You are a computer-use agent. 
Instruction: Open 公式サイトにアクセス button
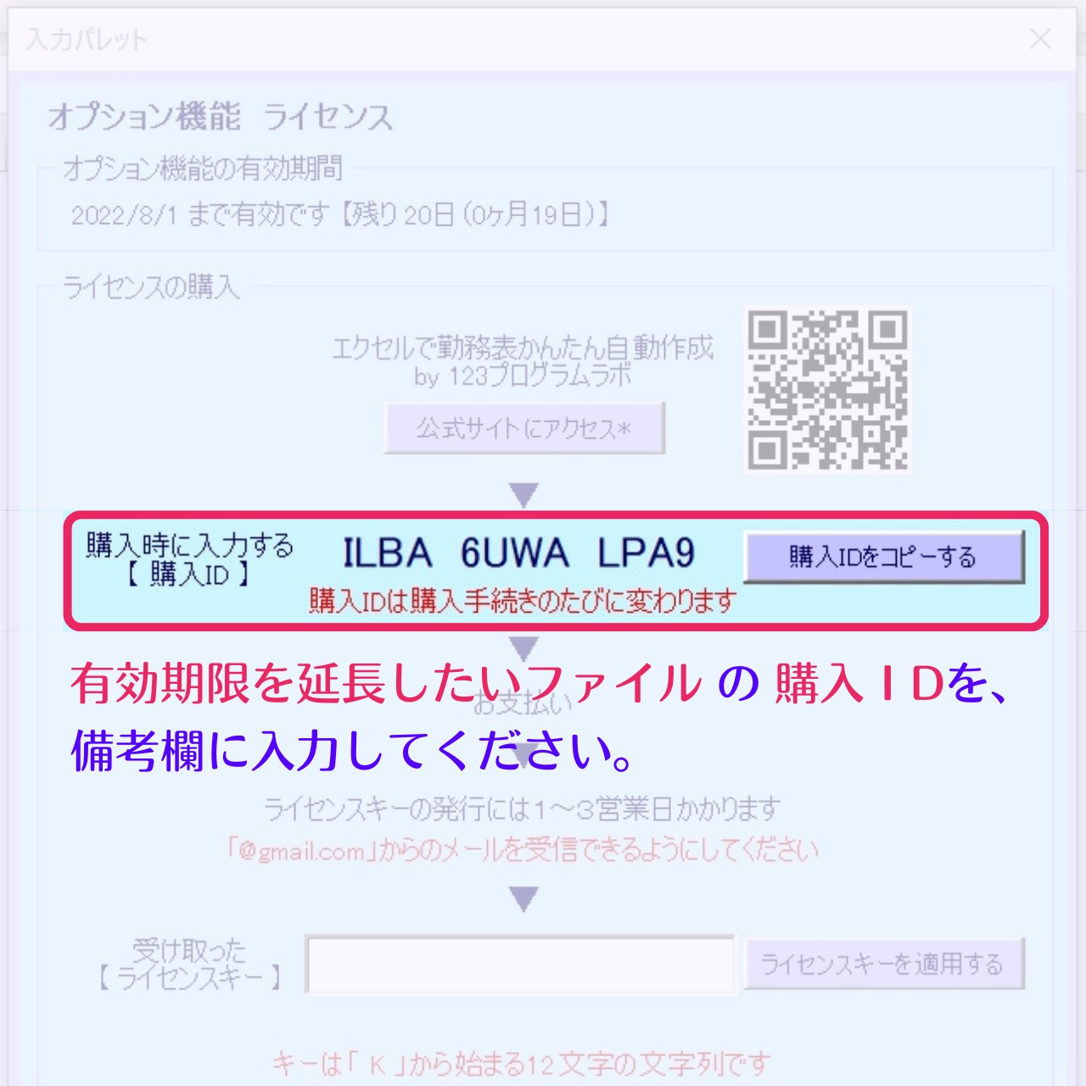click(523, 428)
